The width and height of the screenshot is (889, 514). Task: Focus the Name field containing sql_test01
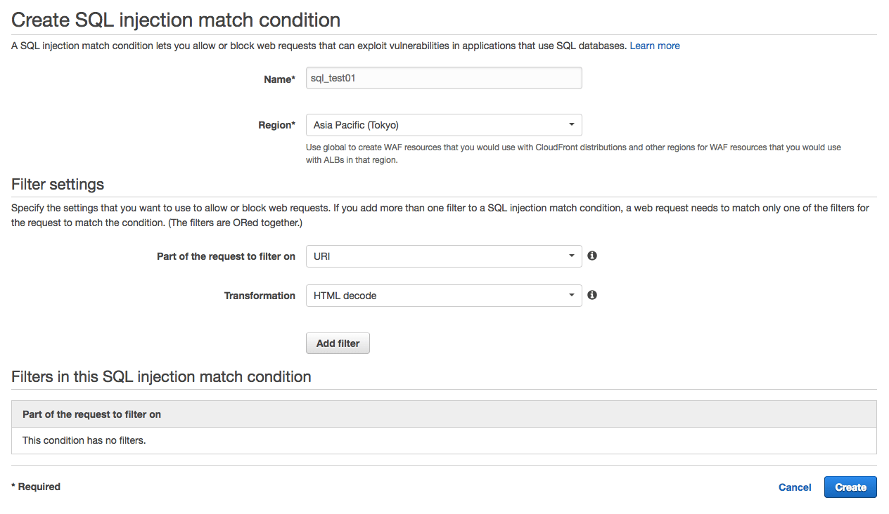tap(444, 78)
